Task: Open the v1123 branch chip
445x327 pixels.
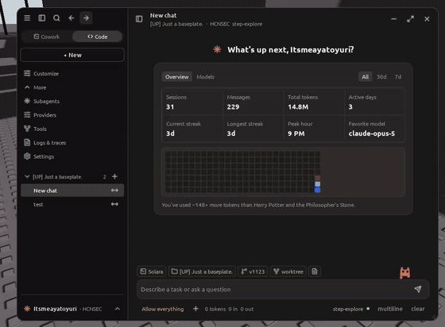Action: point(253,271)
